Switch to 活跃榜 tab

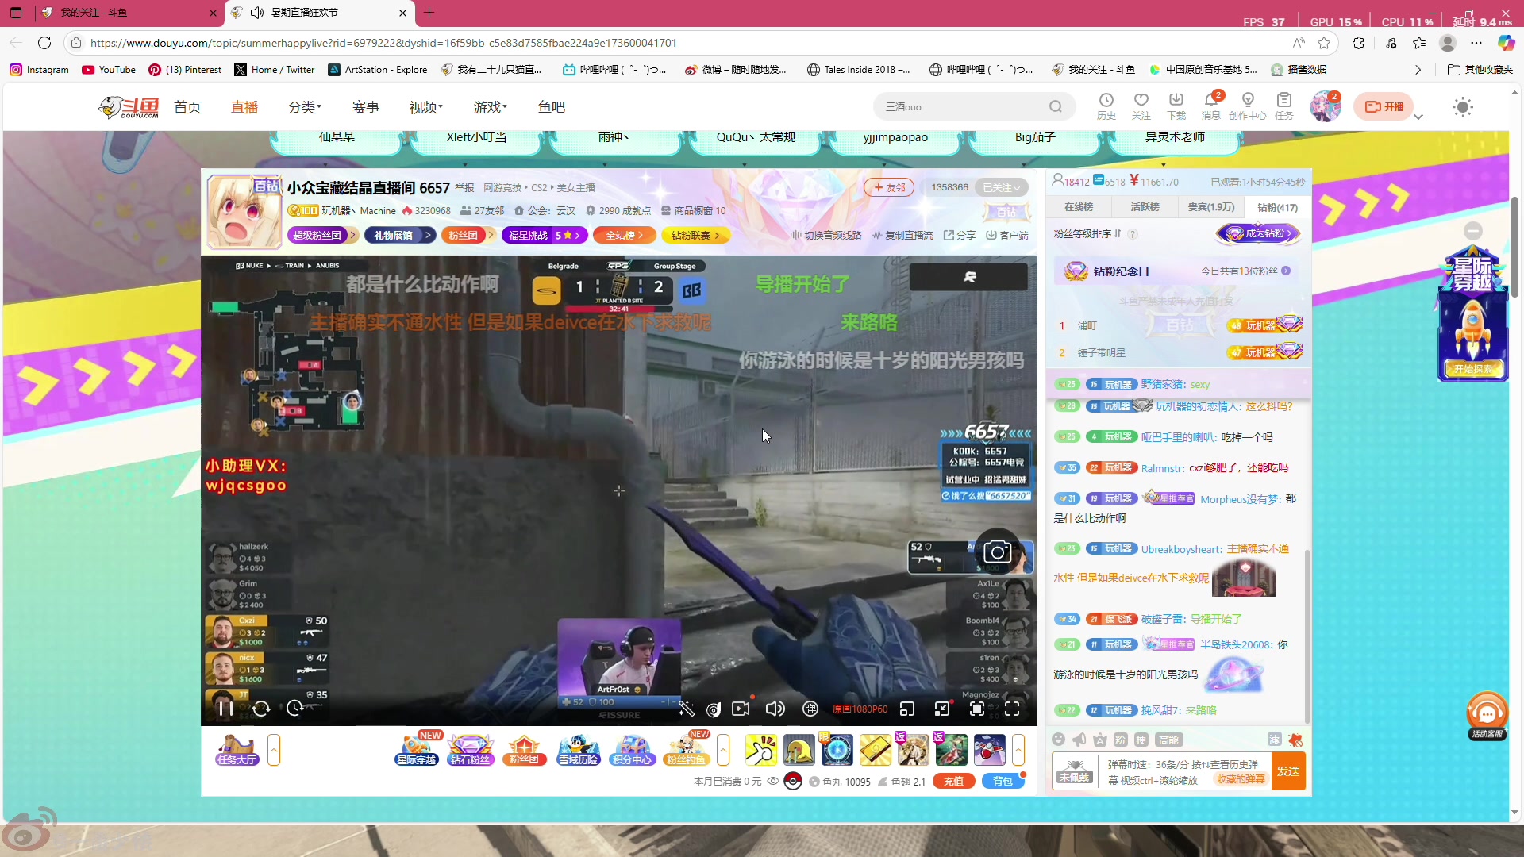click(x=1145, y=207)
